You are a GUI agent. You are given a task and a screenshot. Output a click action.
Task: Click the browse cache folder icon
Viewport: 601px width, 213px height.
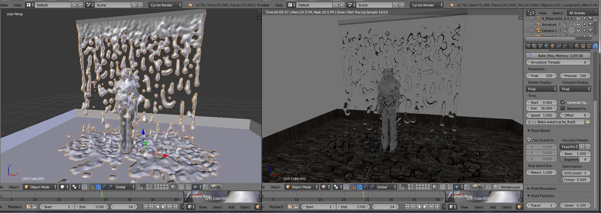tap(588, 122)
